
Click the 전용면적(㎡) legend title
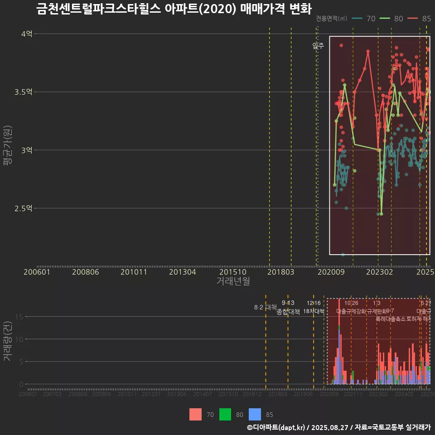point(332,18)
